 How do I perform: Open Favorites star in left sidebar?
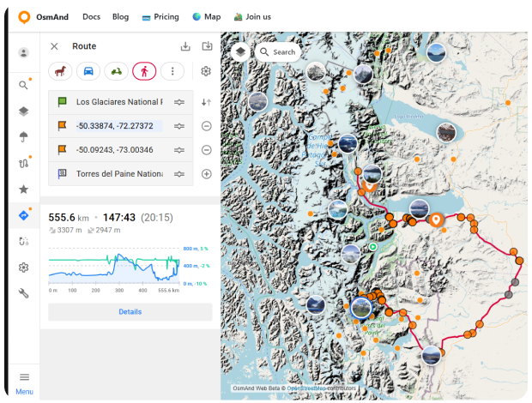pyautogui.click(x=24, y=189)
